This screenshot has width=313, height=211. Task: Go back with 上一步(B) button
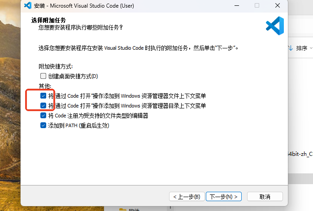187,197
